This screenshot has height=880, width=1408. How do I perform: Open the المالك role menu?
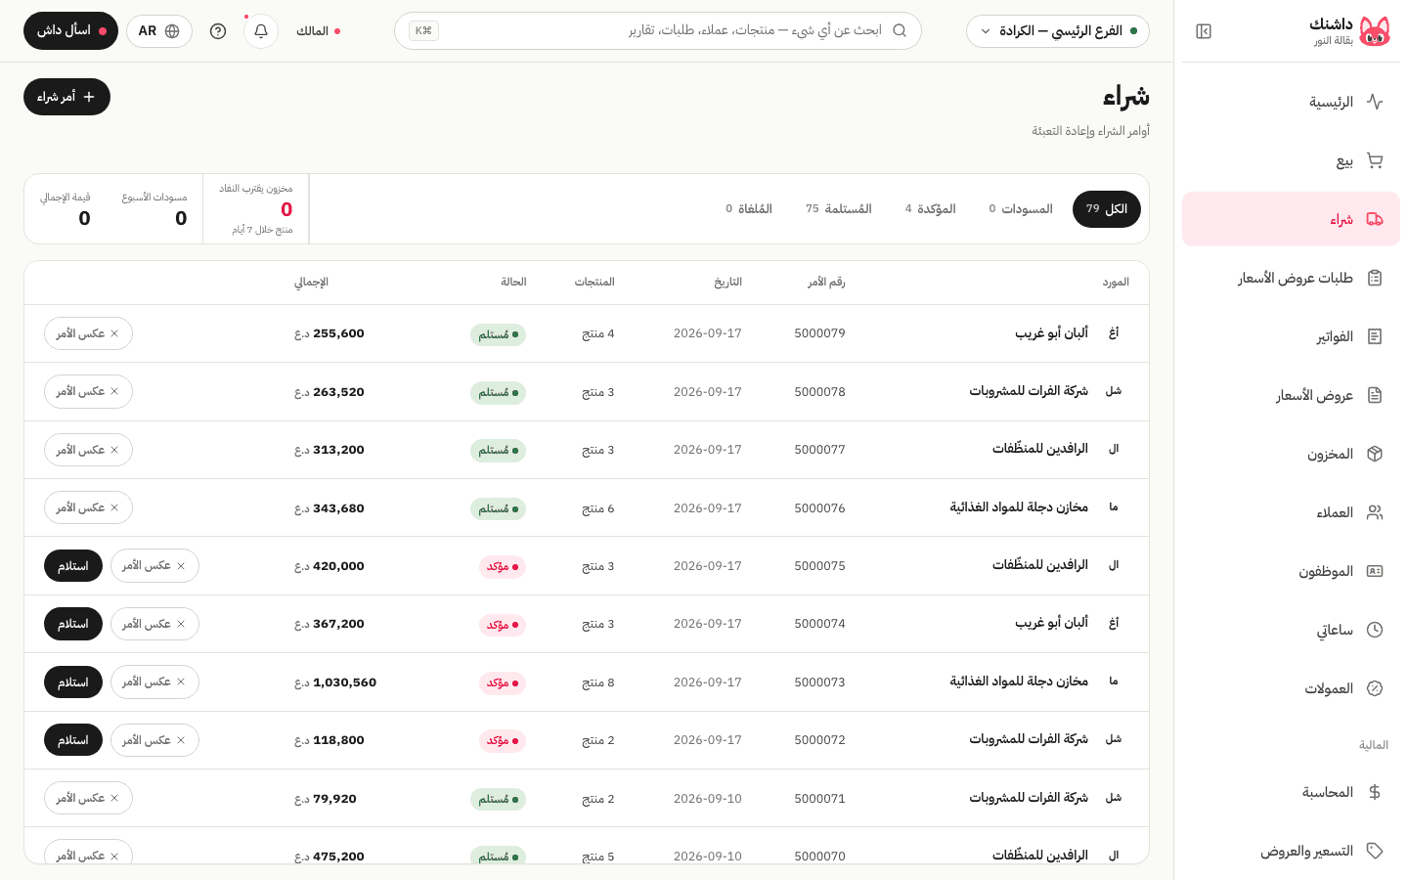(x=319, y=31)
